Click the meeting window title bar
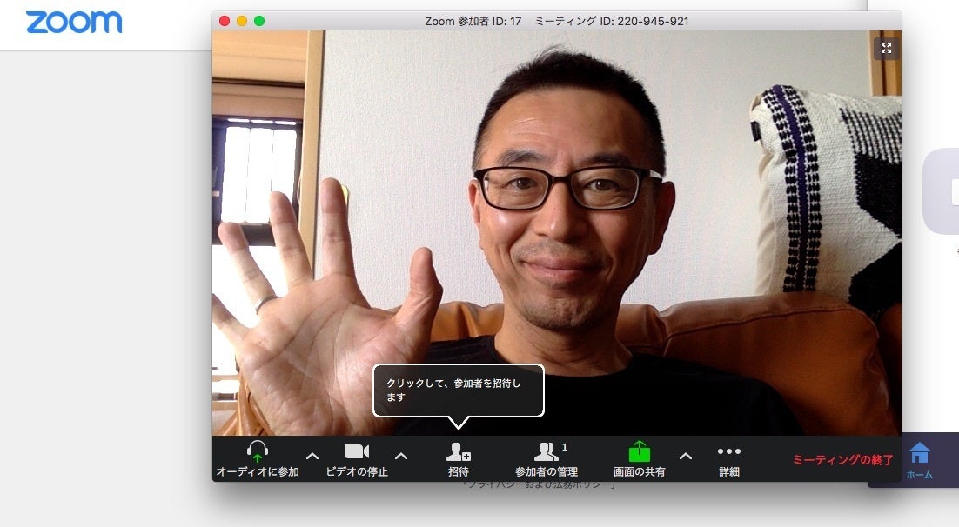This screenshot has height=527, width=959. (x=557, y=21)
